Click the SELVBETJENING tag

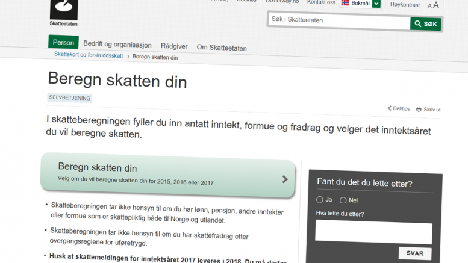[69, 98]
